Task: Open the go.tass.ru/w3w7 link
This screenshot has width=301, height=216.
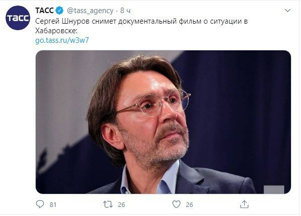Action: coord(62,40)
